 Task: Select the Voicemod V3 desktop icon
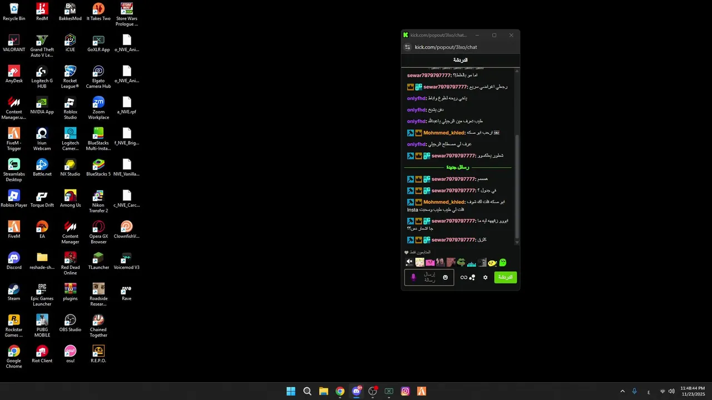(x=127, y=261)
